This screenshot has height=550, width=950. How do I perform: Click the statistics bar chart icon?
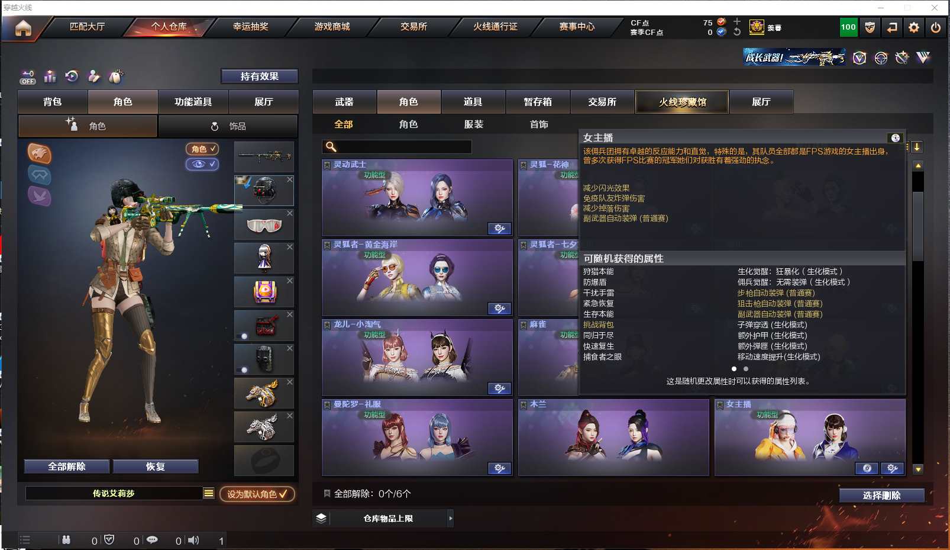(x=50, y=76)
